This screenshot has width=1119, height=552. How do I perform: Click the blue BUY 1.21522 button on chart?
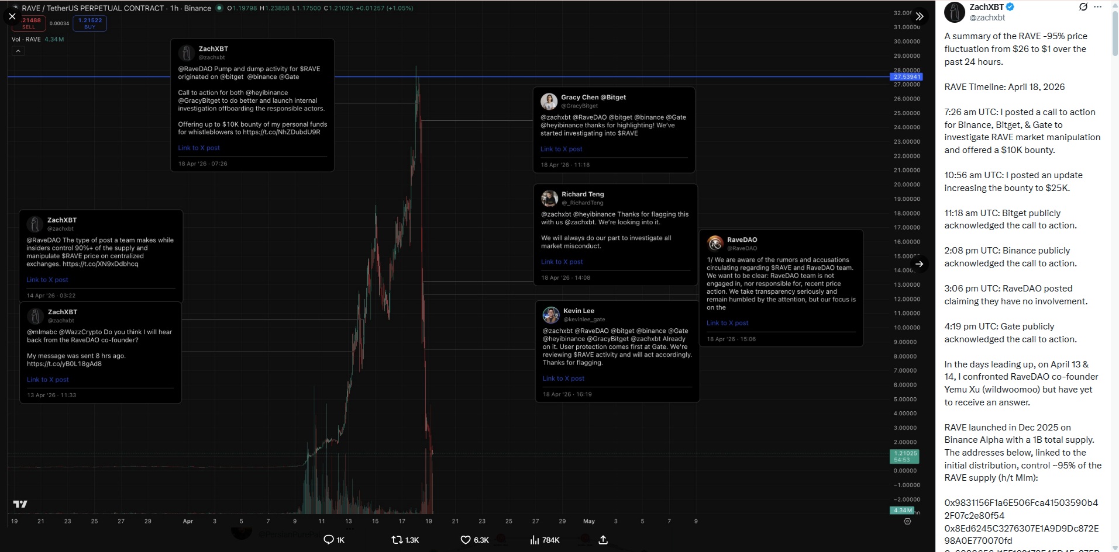click(x=90, y=23)
